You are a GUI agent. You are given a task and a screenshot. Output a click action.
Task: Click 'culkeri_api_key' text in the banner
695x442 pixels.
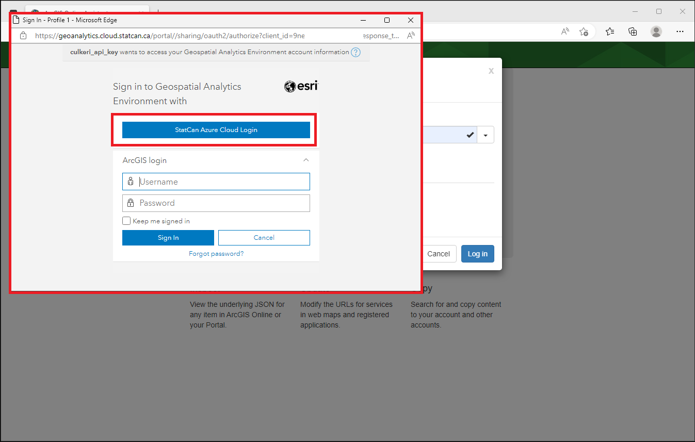pos(94,52)
